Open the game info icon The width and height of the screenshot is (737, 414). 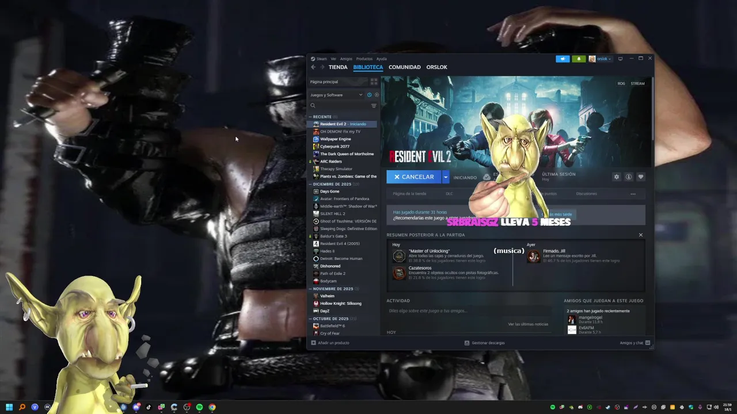click(629, 177)
